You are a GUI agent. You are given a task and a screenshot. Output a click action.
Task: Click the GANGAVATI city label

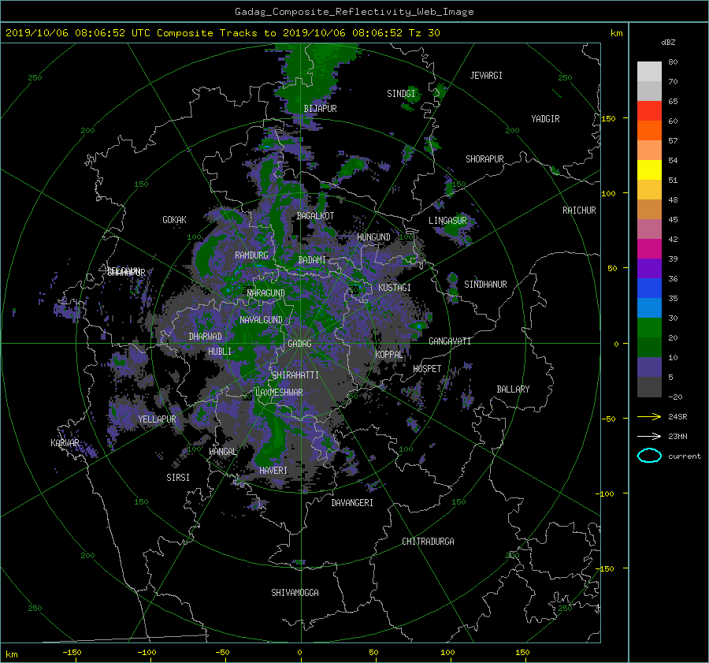(x=450, y=341)
